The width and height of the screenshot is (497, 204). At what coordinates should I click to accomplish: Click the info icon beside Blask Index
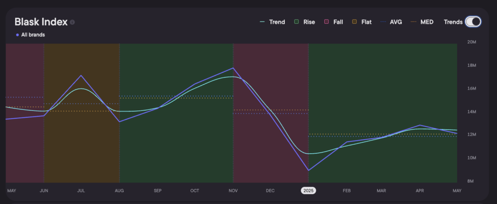pyautogui.click(x=72, y=22)
